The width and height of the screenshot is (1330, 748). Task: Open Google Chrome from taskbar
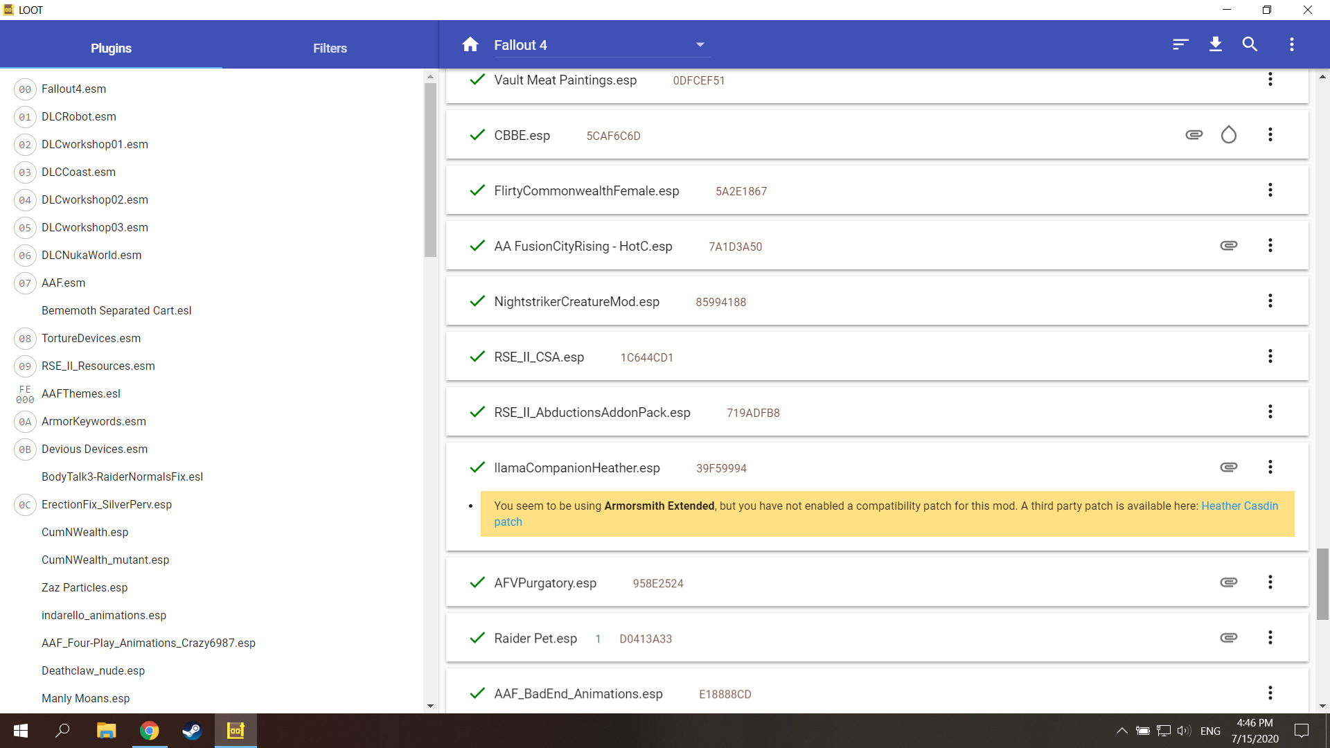click(x=149, y=731)
